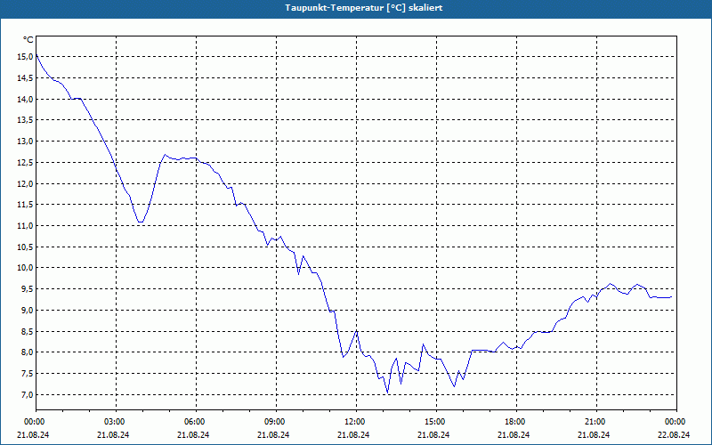This screenshot has width=712, height=445.
Task: Click the 21.08.24 date under 12:00
Action: pyautogui.click(x=353, y=435)
